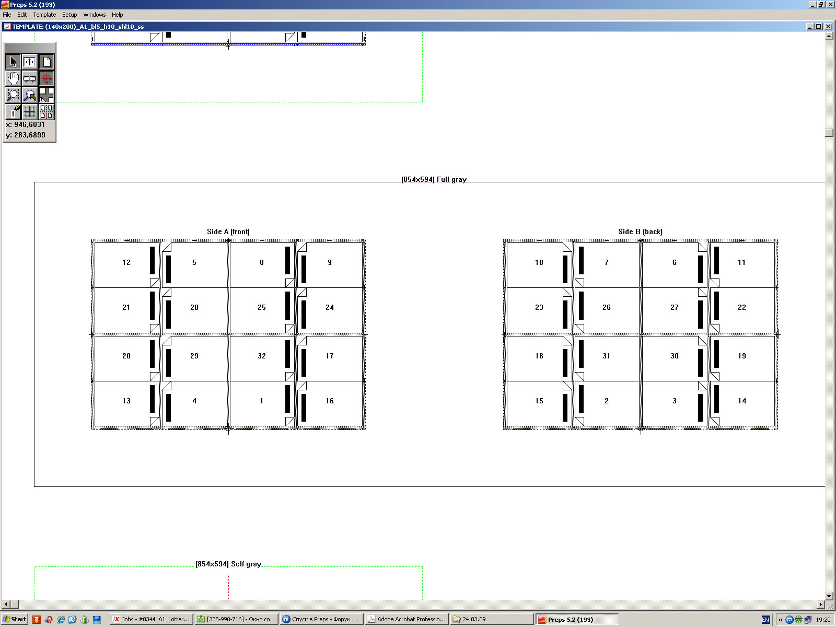
Task: Click the blue envelope refresh quick launch icon
Action: pos(73,619)
